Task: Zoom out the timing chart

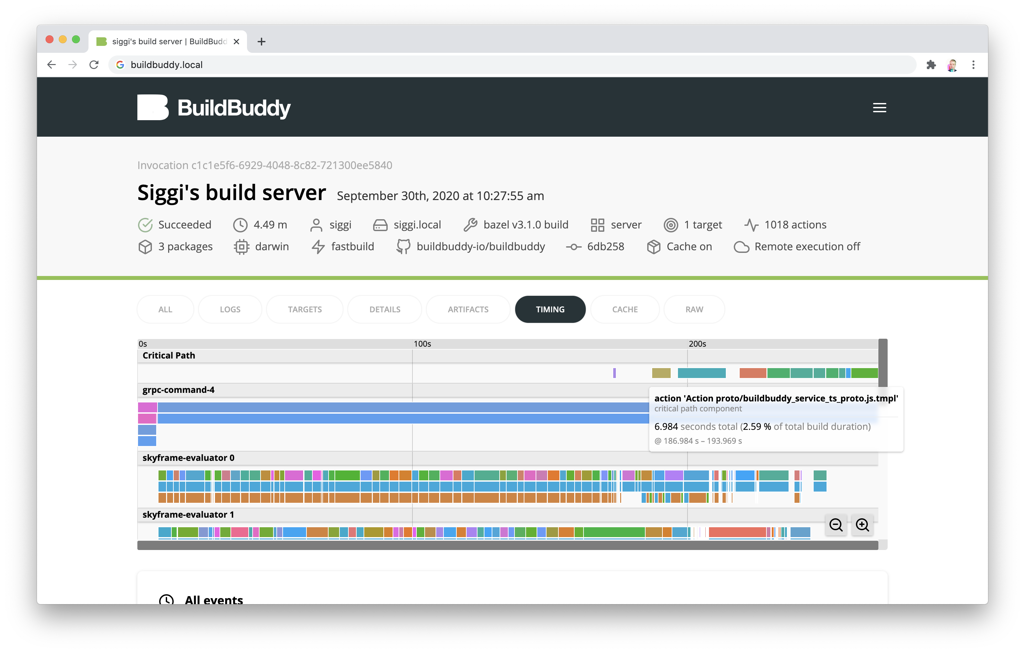Action: (x=836, y=525)
